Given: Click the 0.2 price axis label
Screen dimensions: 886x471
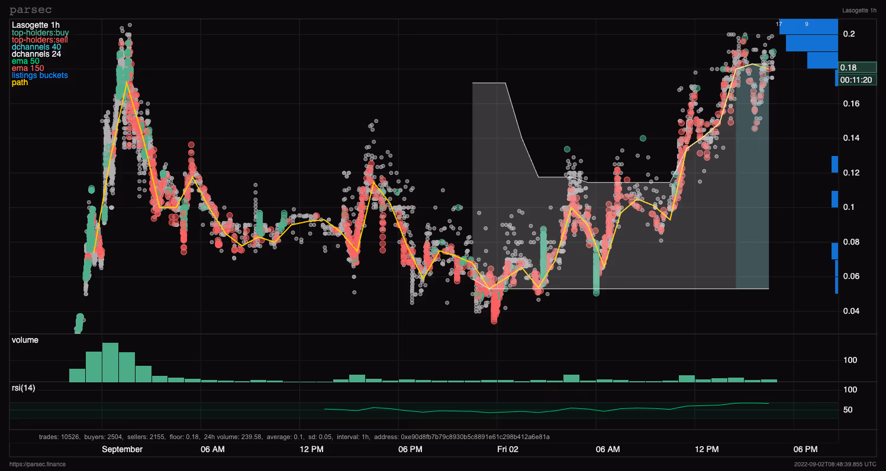Looking at the screenshot, I should pyautogui.click(x=849, y=34).
